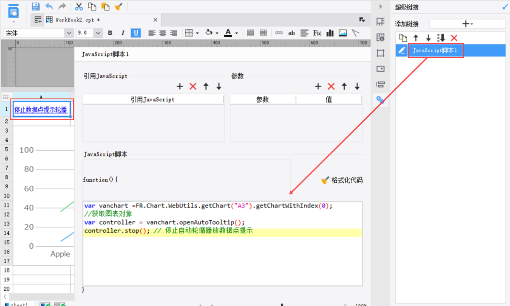The width and height of the screenshot is (510, 306).
Task: Move hyperlink up in list
Action: pyautogui.click(x=416, y=38)
